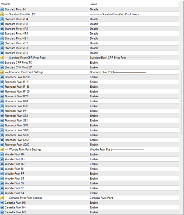184x215 pixels.
Task: Click Disable value in Standard Pivot MS1 row
Action: click(x=94, y=39)
